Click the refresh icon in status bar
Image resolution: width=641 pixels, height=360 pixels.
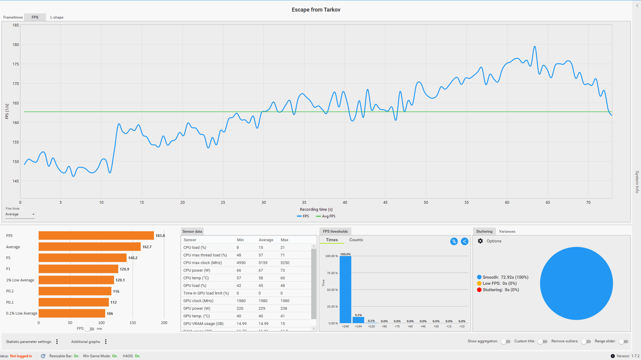click(x=43, y=356)
